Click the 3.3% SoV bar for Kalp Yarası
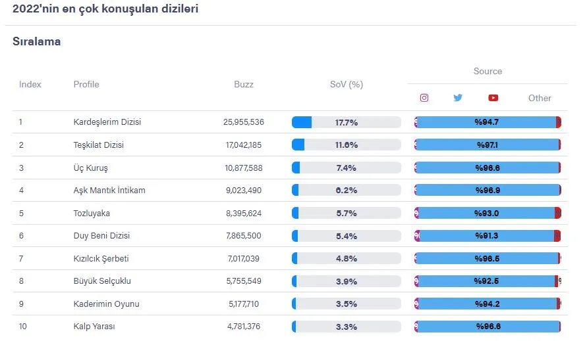Image resolution: width=587 pixels, height=341 pixels. click(x=347, y=327)
